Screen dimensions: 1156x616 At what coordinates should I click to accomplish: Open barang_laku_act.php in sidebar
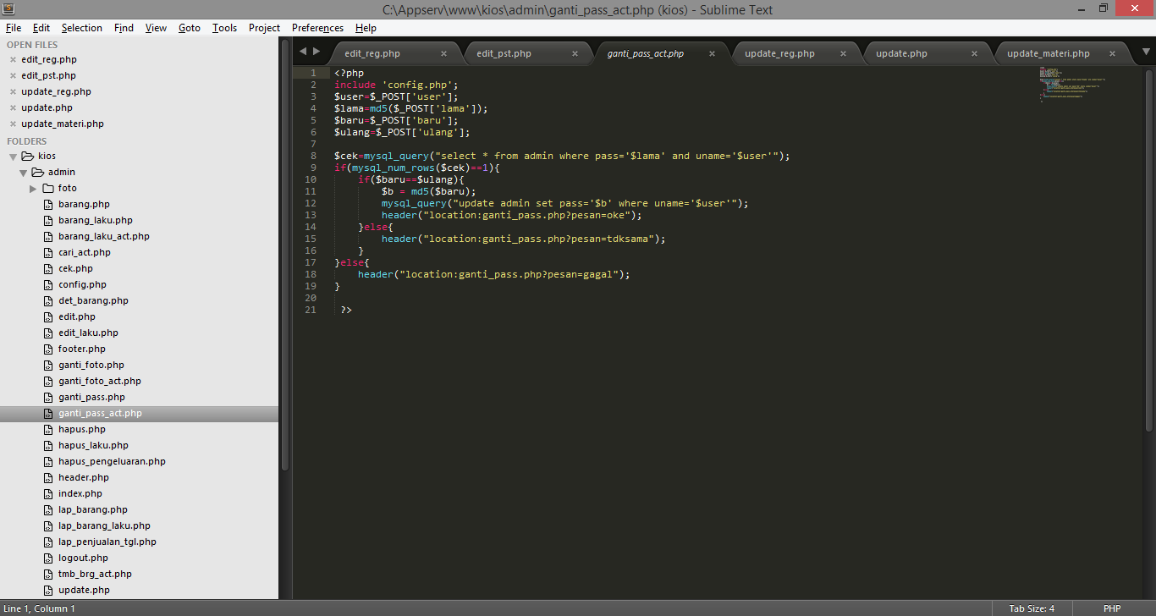(x=104, y=237)
